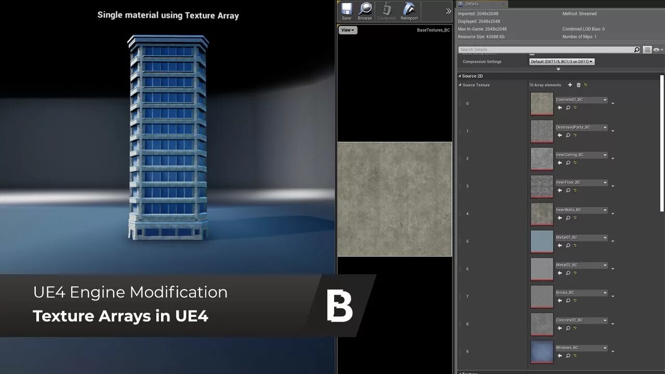Screen dimensions: 665x374
Task: Empty array with trash icon
Action: [x=578, y=85]
